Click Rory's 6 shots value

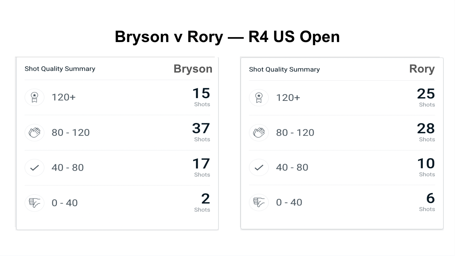430,198
